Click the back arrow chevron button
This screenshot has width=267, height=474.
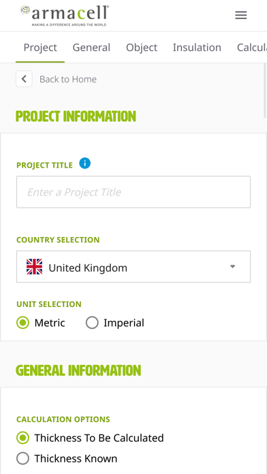coord(25,79)
